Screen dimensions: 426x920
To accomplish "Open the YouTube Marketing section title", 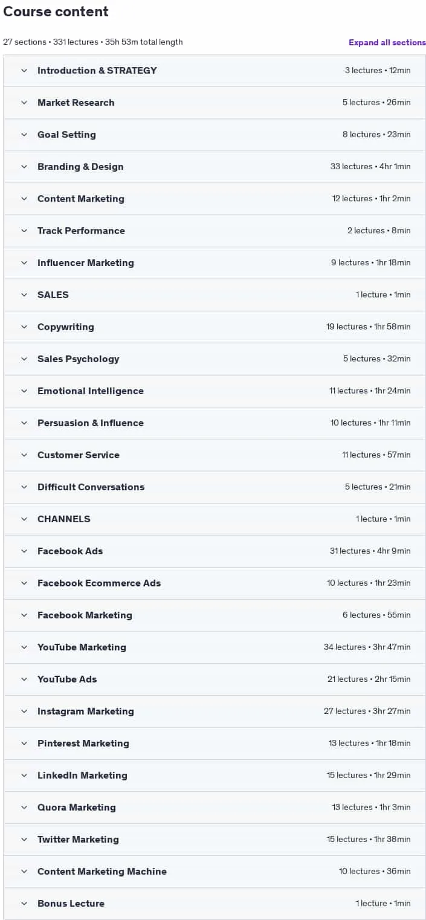I will [x=82, y=647].
